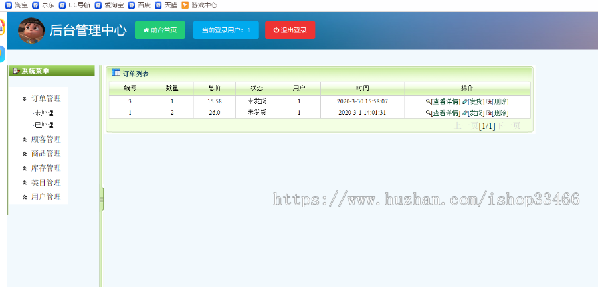Go to previous page 上一页
Viewport: 598px width, 287px height.
pyautogui.click(x=466, y=126)
